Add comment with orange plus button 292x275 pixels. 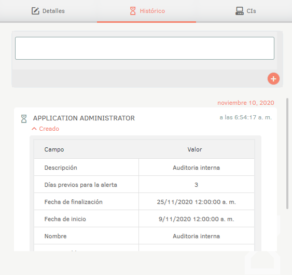[x=273, y=79]
